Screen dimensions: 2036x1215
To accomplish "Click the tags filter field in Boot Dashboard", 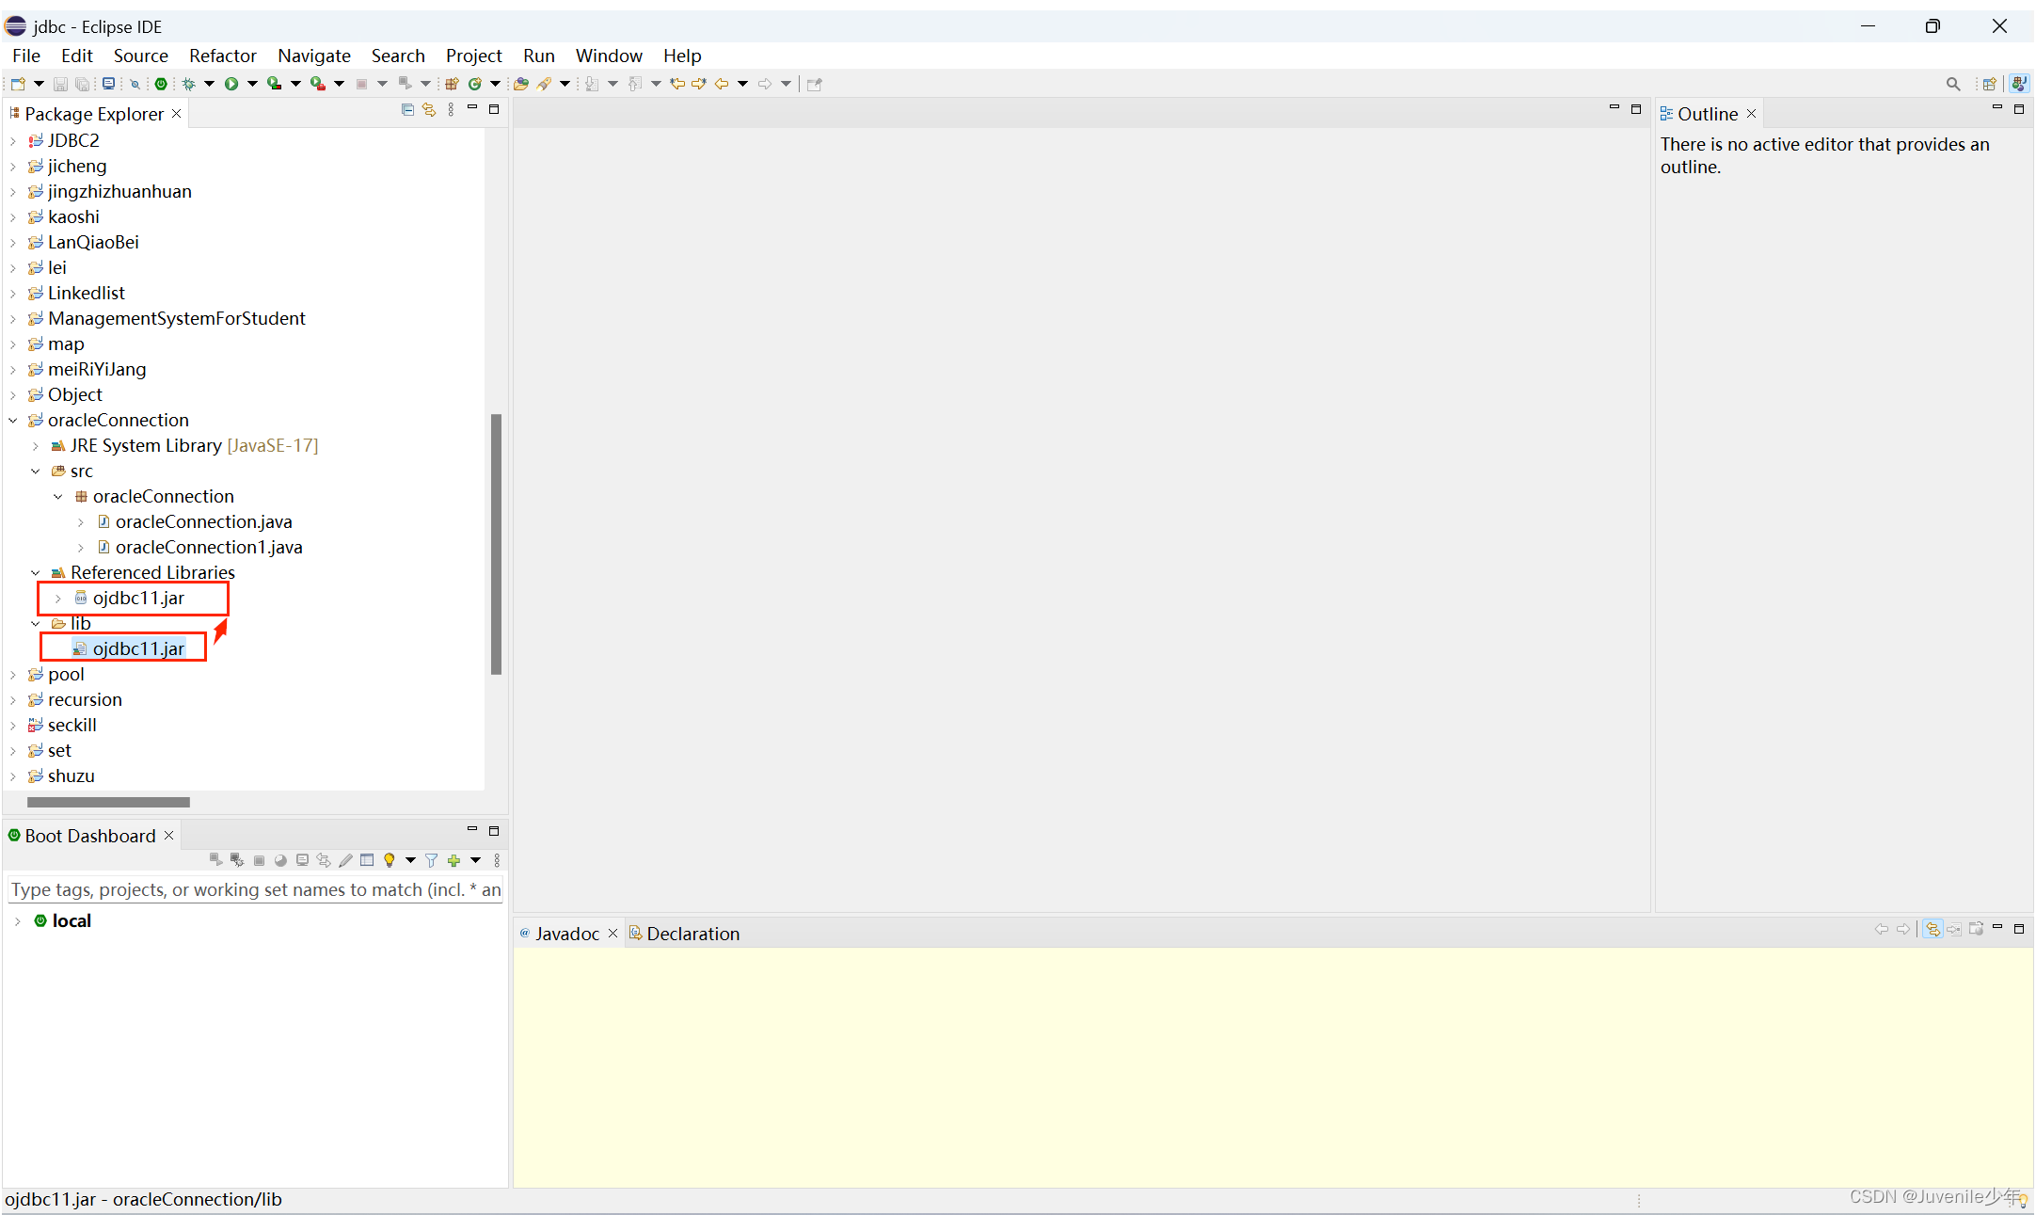I will pos(254,889).
